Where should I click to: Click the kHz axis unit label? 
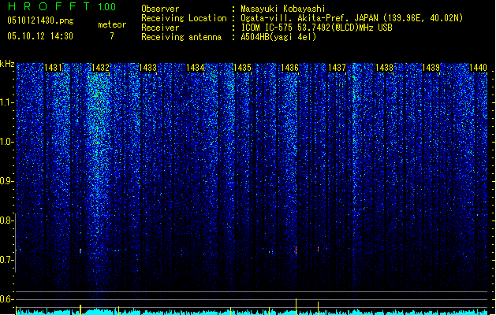tap(7, 64)
